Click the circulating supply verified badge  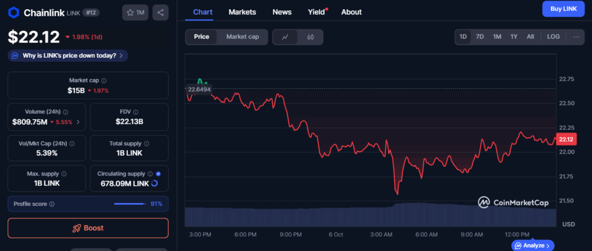(158, 174)
